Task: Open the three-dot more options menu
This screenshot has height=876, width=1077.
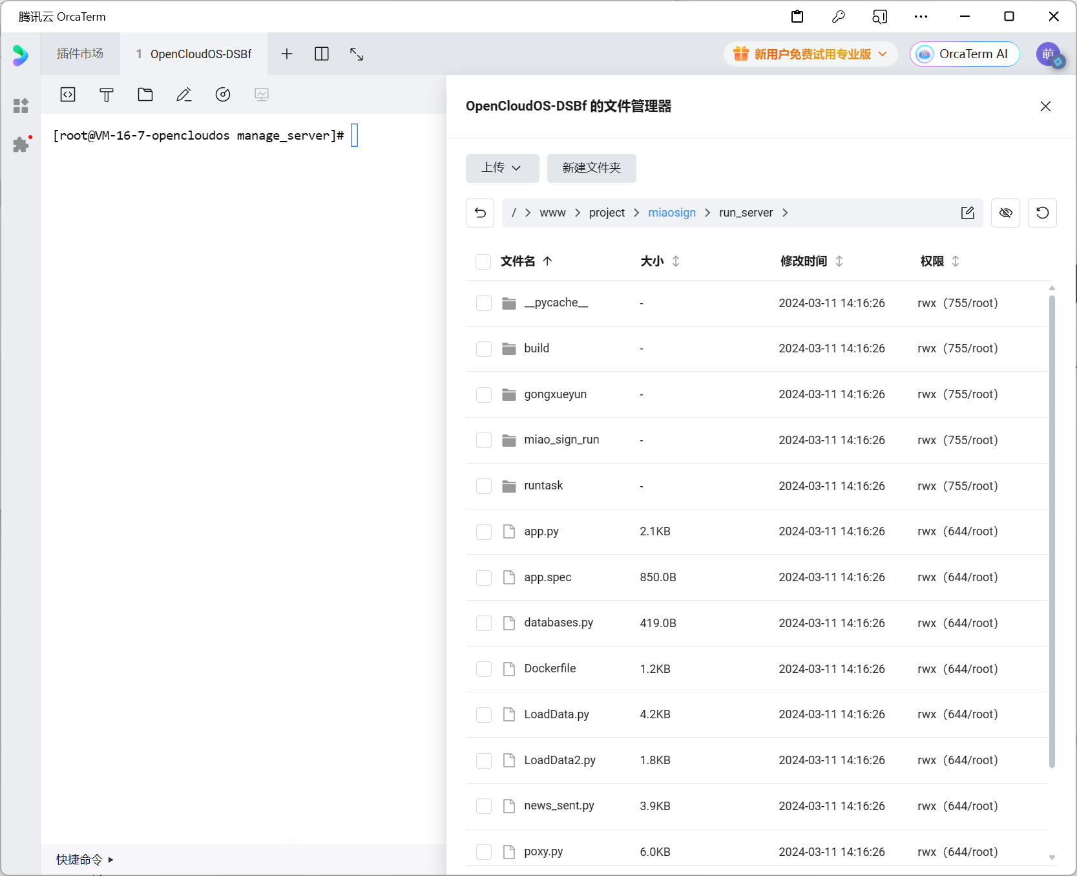Action: tap(921, 17)
